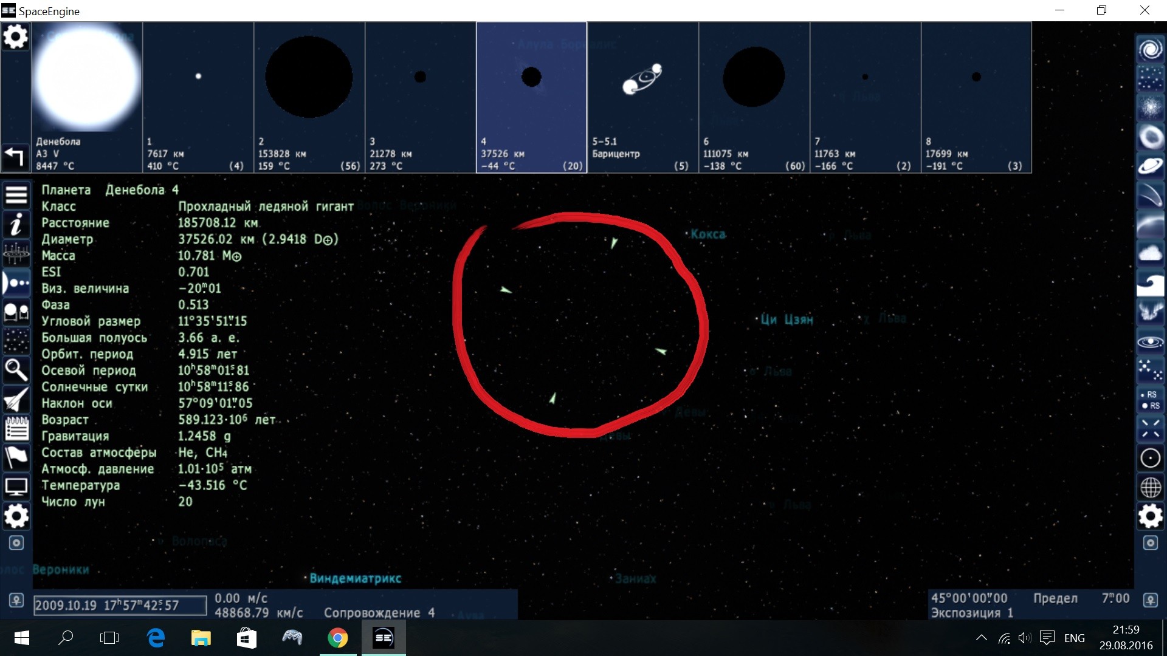Toggle galaxies visibility spiral icon
This screenshot has height=656, width=1167.
[1150, 50]
